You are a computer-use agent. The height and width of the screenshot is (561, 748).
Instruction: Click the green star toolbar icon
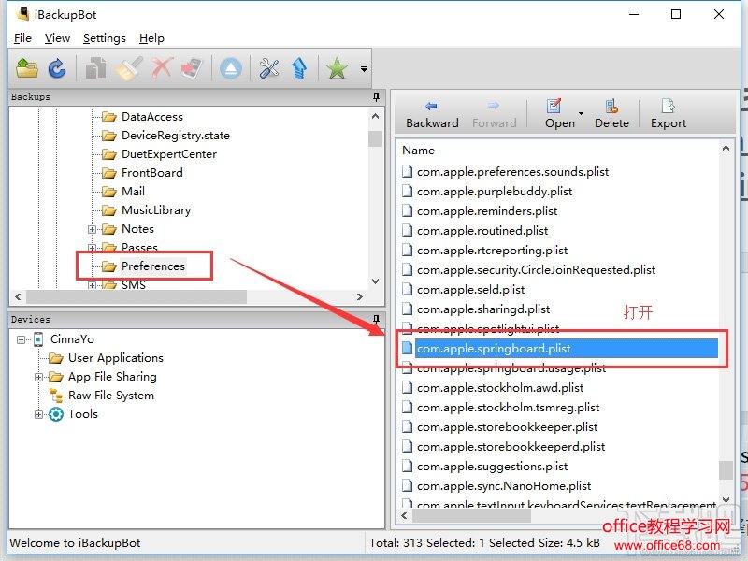337,68
